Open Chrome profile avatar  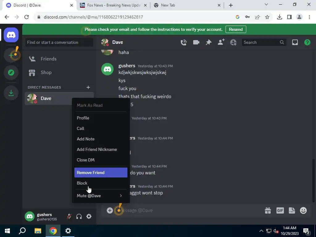(x=299, y=17)
